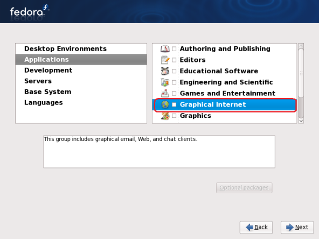Check the Graphical Internet checkbox
Screen dimensions: 319x239
(x=174, y=104)
